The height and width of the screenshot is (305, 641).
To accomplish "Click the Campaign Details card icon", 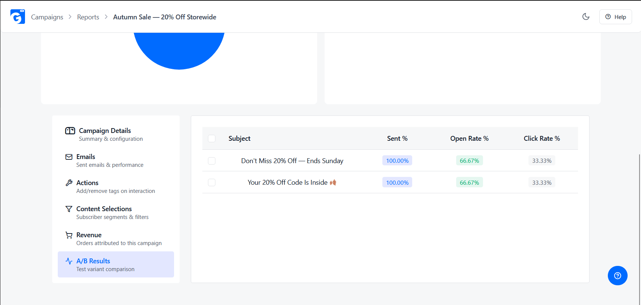I will [70, 131].
